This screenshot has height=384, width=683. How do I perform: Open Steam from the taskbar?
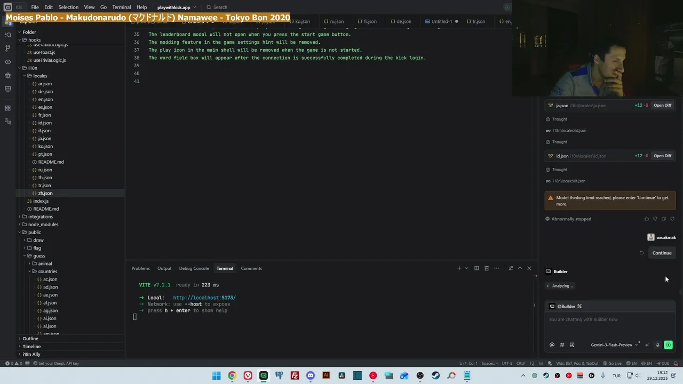436,375
